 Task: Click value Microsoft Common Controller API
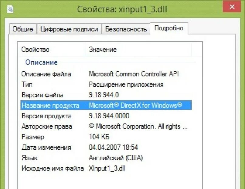(x=134, y=74)
